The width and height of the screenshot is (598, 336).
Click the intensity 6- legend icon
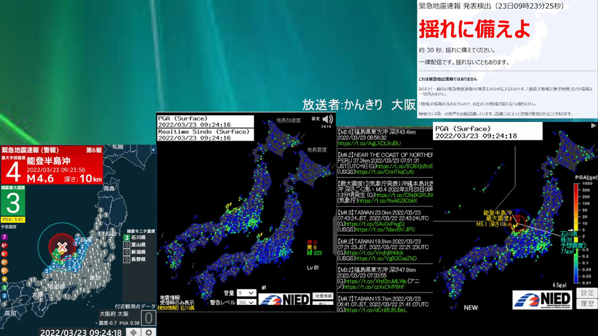(x=4, y=254)
